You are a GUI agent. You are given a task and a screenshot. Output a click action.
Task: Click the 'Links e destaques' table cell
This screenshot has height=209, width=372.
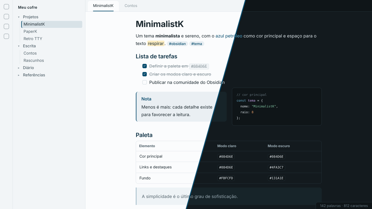(x=155, y=167)
